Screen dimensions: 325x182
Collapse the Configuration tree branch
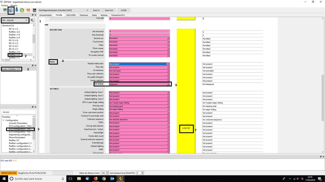(3, 120)
